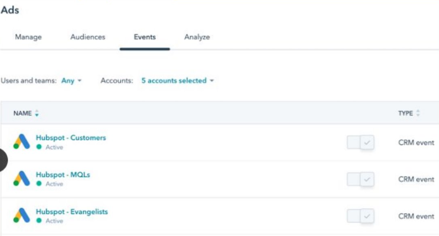Click CRM event in the Hubspot - Customers row
439x236 pixels.
[x=416, y=142]
